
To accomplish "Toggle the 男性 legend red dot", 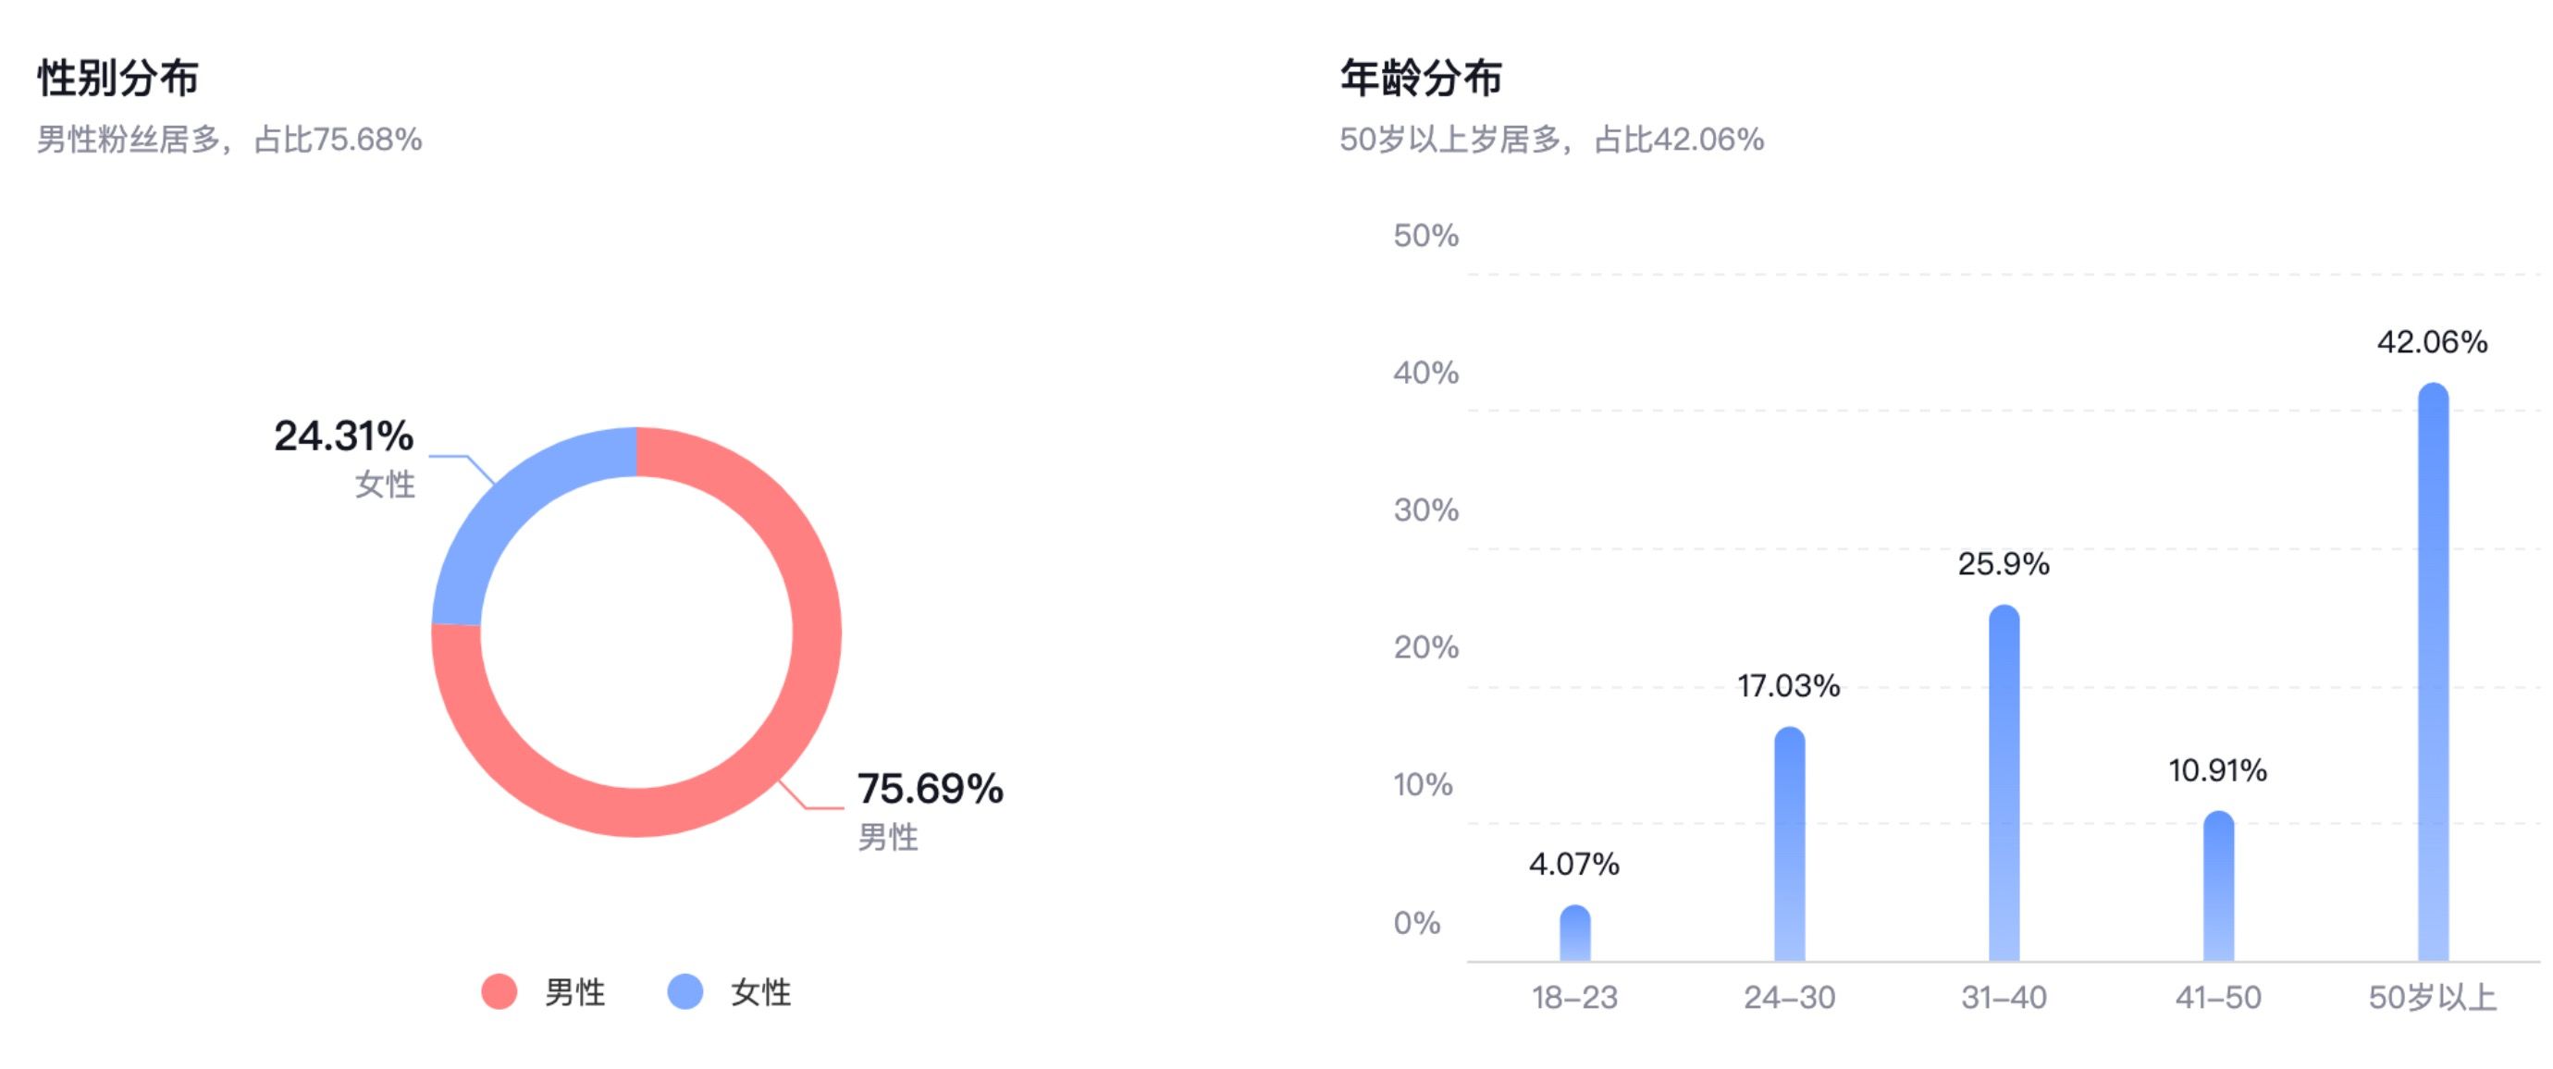I will 499,991.
